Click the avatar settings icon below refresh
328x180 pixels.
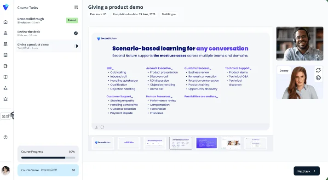318,78
